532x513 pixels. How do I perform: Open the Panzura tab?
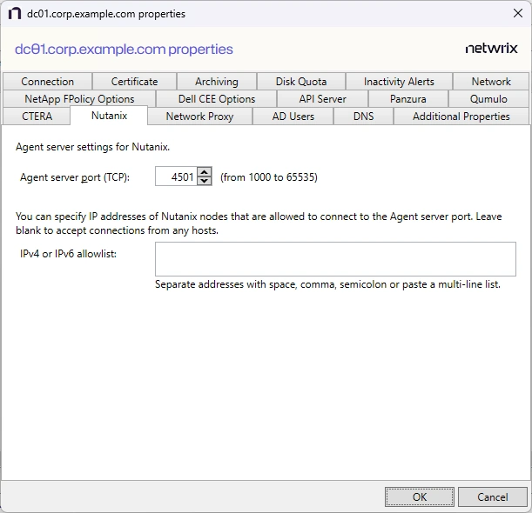click(x=407, y=99)
